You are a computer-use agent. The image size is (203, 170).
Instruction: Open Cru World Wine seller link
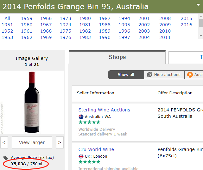(x=96, y=149)
